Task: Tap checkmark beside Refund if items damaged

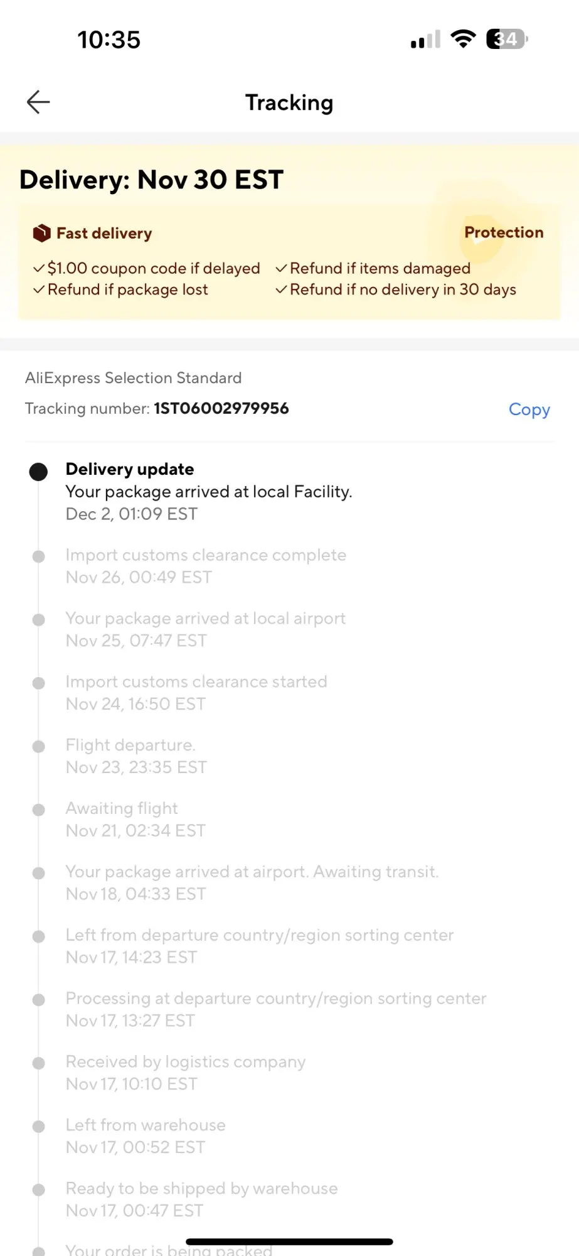Action: pos(281,268)
